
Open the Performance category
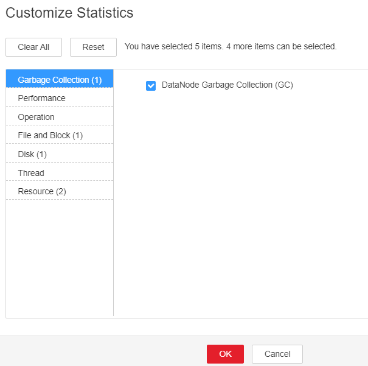[x=60, y=98]
